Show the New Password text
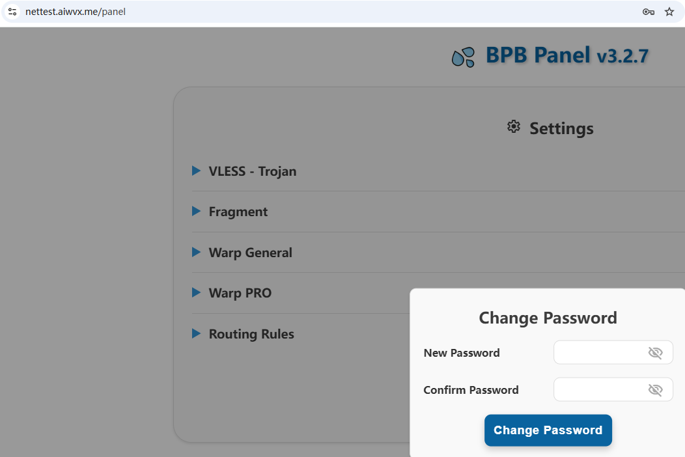Viewport: 685px width, 457px height. 655,353
